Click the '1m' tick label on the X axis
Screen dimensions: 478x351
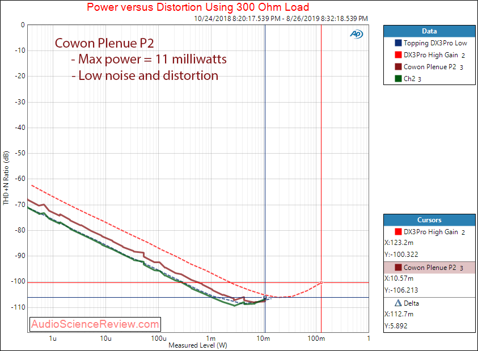(211, 338)
